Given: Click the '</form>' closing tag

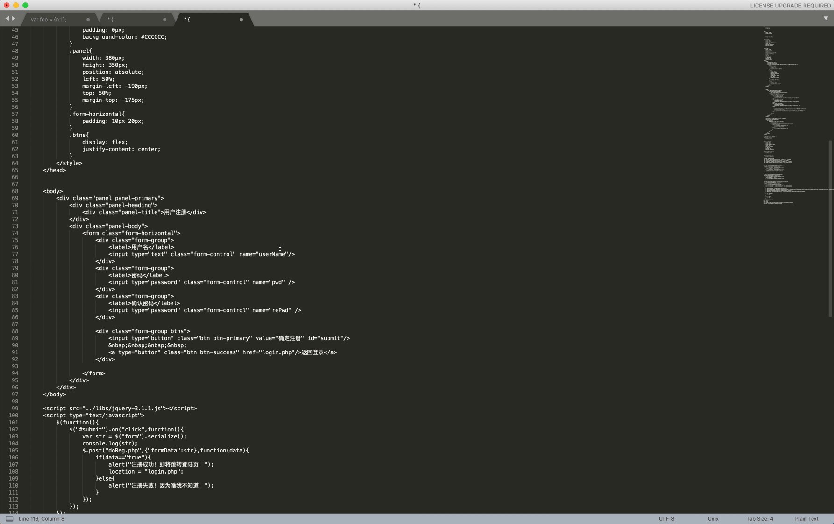Looking at the screenshot, I should point(93,373).
